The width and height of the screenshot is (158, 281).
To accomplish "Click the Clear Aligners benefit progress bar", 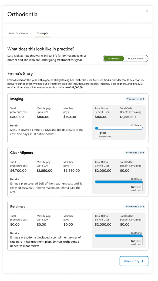I will coord(119,182).
